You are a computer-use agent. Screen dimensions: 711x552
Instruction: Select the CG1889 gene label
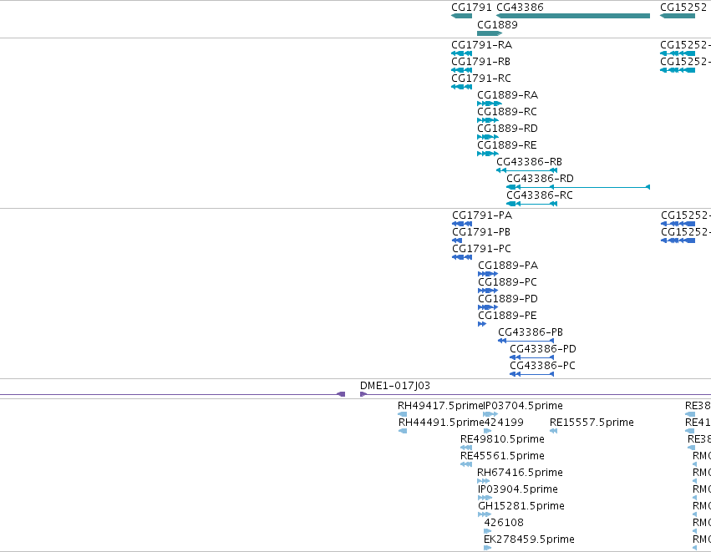coord(497,24)
